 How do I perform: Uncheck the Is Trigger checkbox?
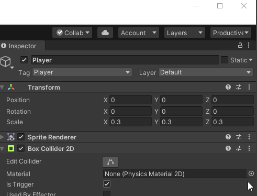click(x=107, y=184)
